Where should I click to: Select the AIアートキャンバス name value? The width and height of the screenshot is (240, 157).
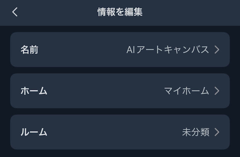coord(168,49)
